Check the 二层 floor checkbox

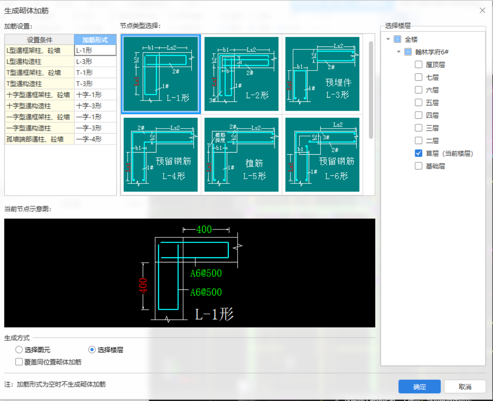click(x=419, y=140)
